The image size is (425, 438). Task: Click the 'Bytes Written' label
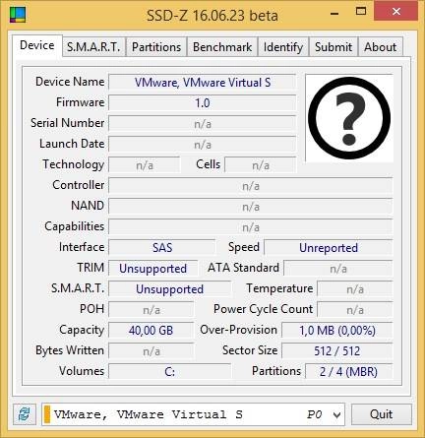point(70,350)
